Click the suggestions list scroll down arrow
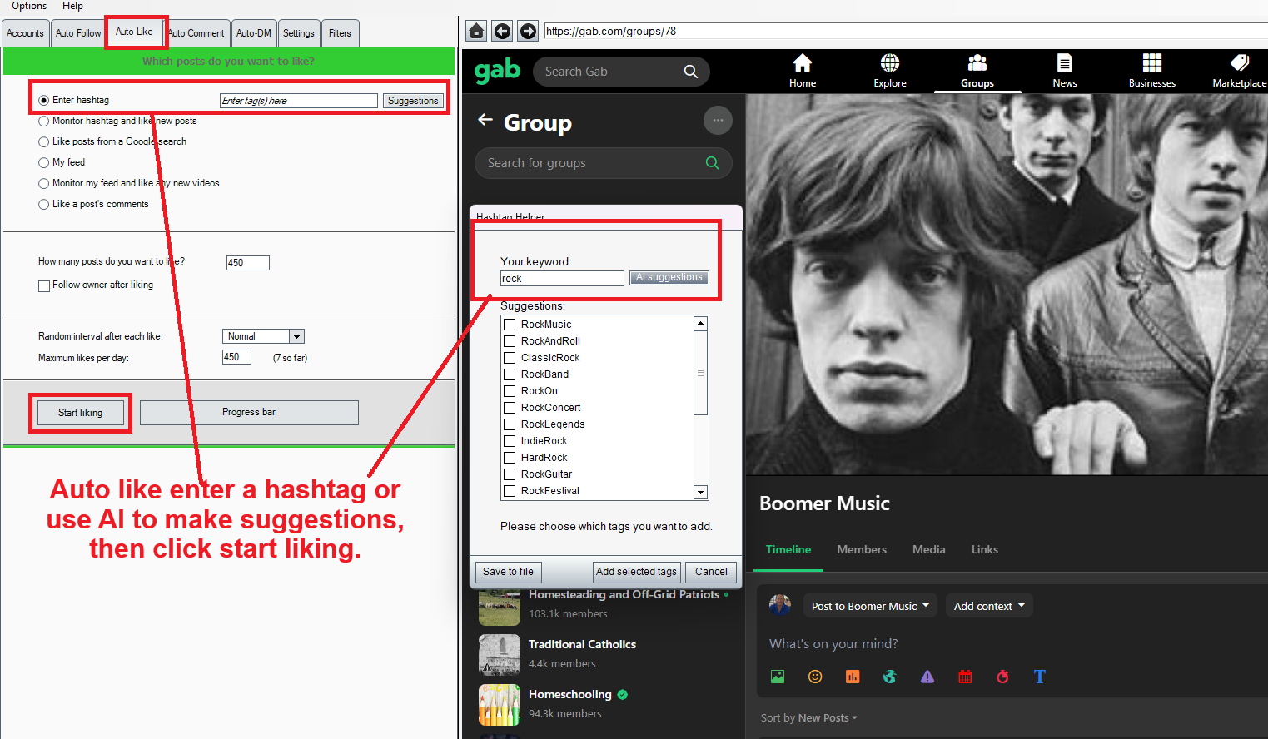This screenshot has height=739, width=1268. click(700, 492)
